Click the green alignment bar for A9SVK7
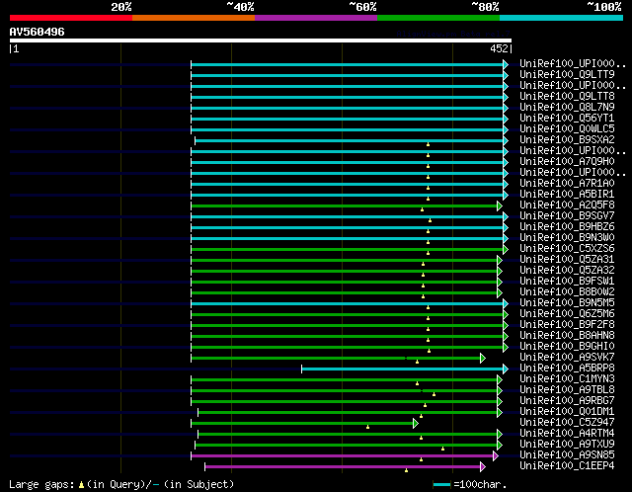Image resolution: width=632 pixels, height=492 pixels. point(336,358)
